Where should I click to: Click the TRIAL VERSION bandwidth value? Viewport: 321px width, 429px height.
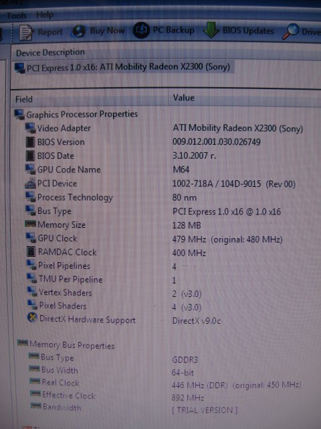tap(205, 410)
